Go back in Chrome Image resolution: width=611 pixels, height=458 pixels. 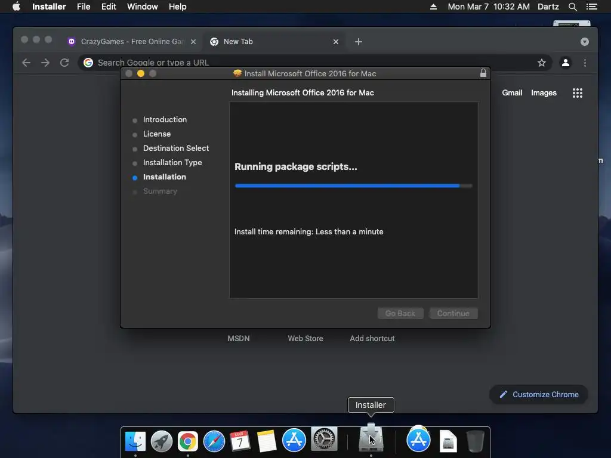coord(26,63)
